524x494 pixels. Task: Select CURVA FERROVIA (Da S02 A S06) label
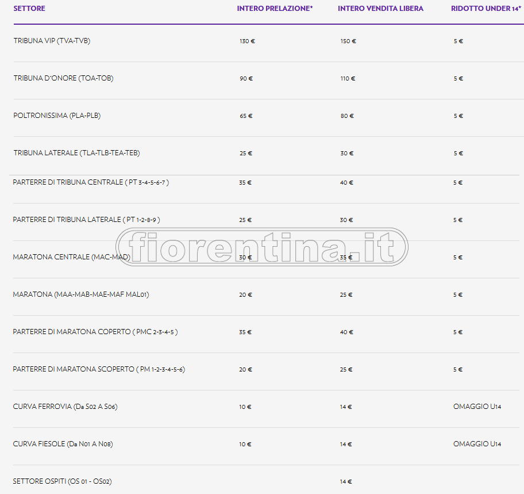[65, 407]
